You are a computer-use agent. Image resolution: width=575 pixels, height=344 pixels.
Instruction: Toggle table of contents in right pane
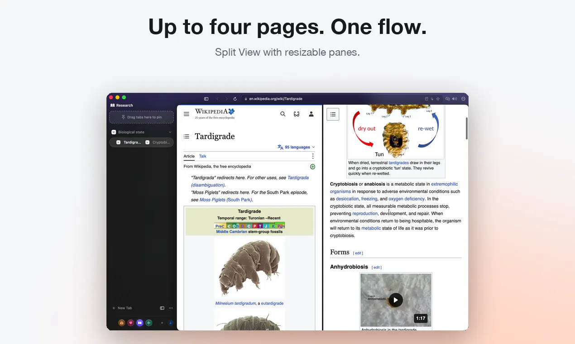point(333,115)
